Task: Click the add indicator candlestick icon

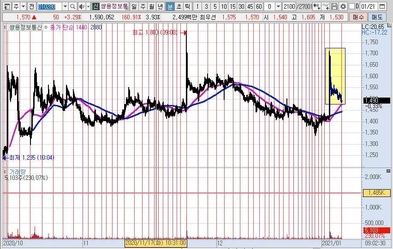Action: (316, 6)
